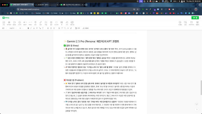Viewport: 202px width, 114px height.
Task: Add hyperlink from the formatting bar
Action: (71, 28)
